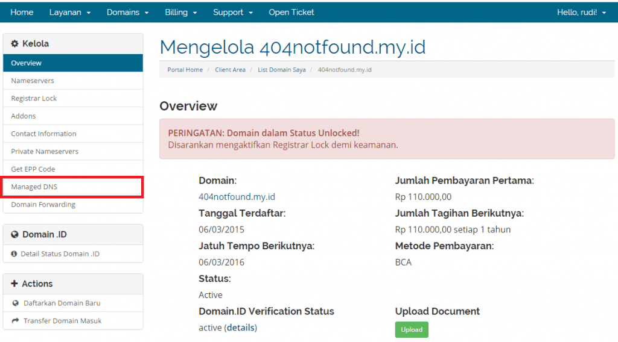Open the Hello, rudi! account dropdown
Viewport: 618px width, 342px height.
(581, 12)
